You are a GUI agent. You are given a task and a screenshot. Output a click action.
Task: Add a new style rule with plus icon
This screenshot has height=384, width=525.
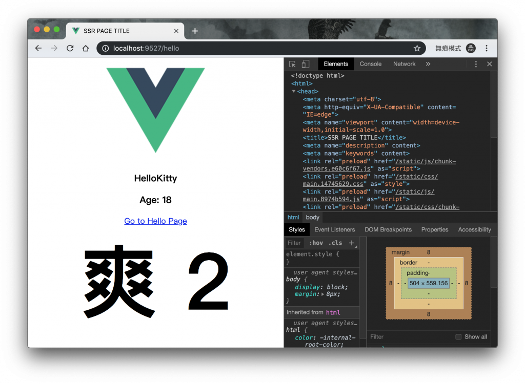coord(352,243)
